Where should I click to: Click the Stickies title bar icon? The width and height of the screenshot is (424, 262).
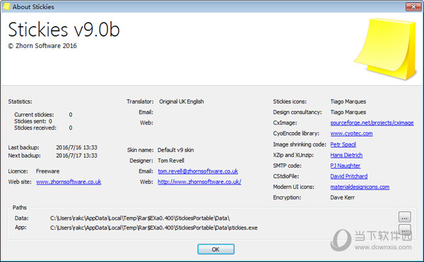pos(6,6)
